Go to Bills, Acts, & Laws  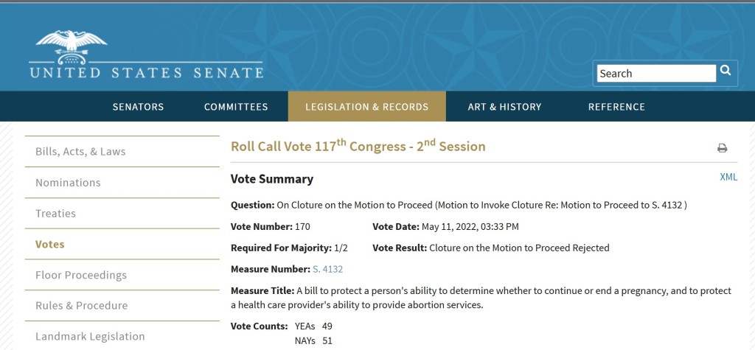tap(80, 152)
